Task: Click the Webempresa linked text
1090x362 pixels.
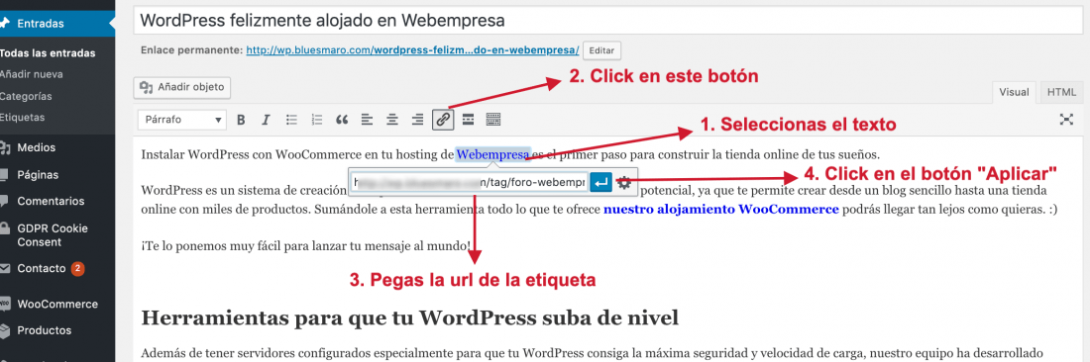Action: pyautogui.click(x=492, y=154)
